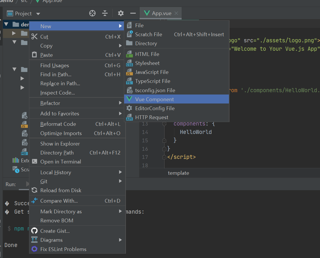
Task: Open the Project view dropdown
Action: (38, 14)
